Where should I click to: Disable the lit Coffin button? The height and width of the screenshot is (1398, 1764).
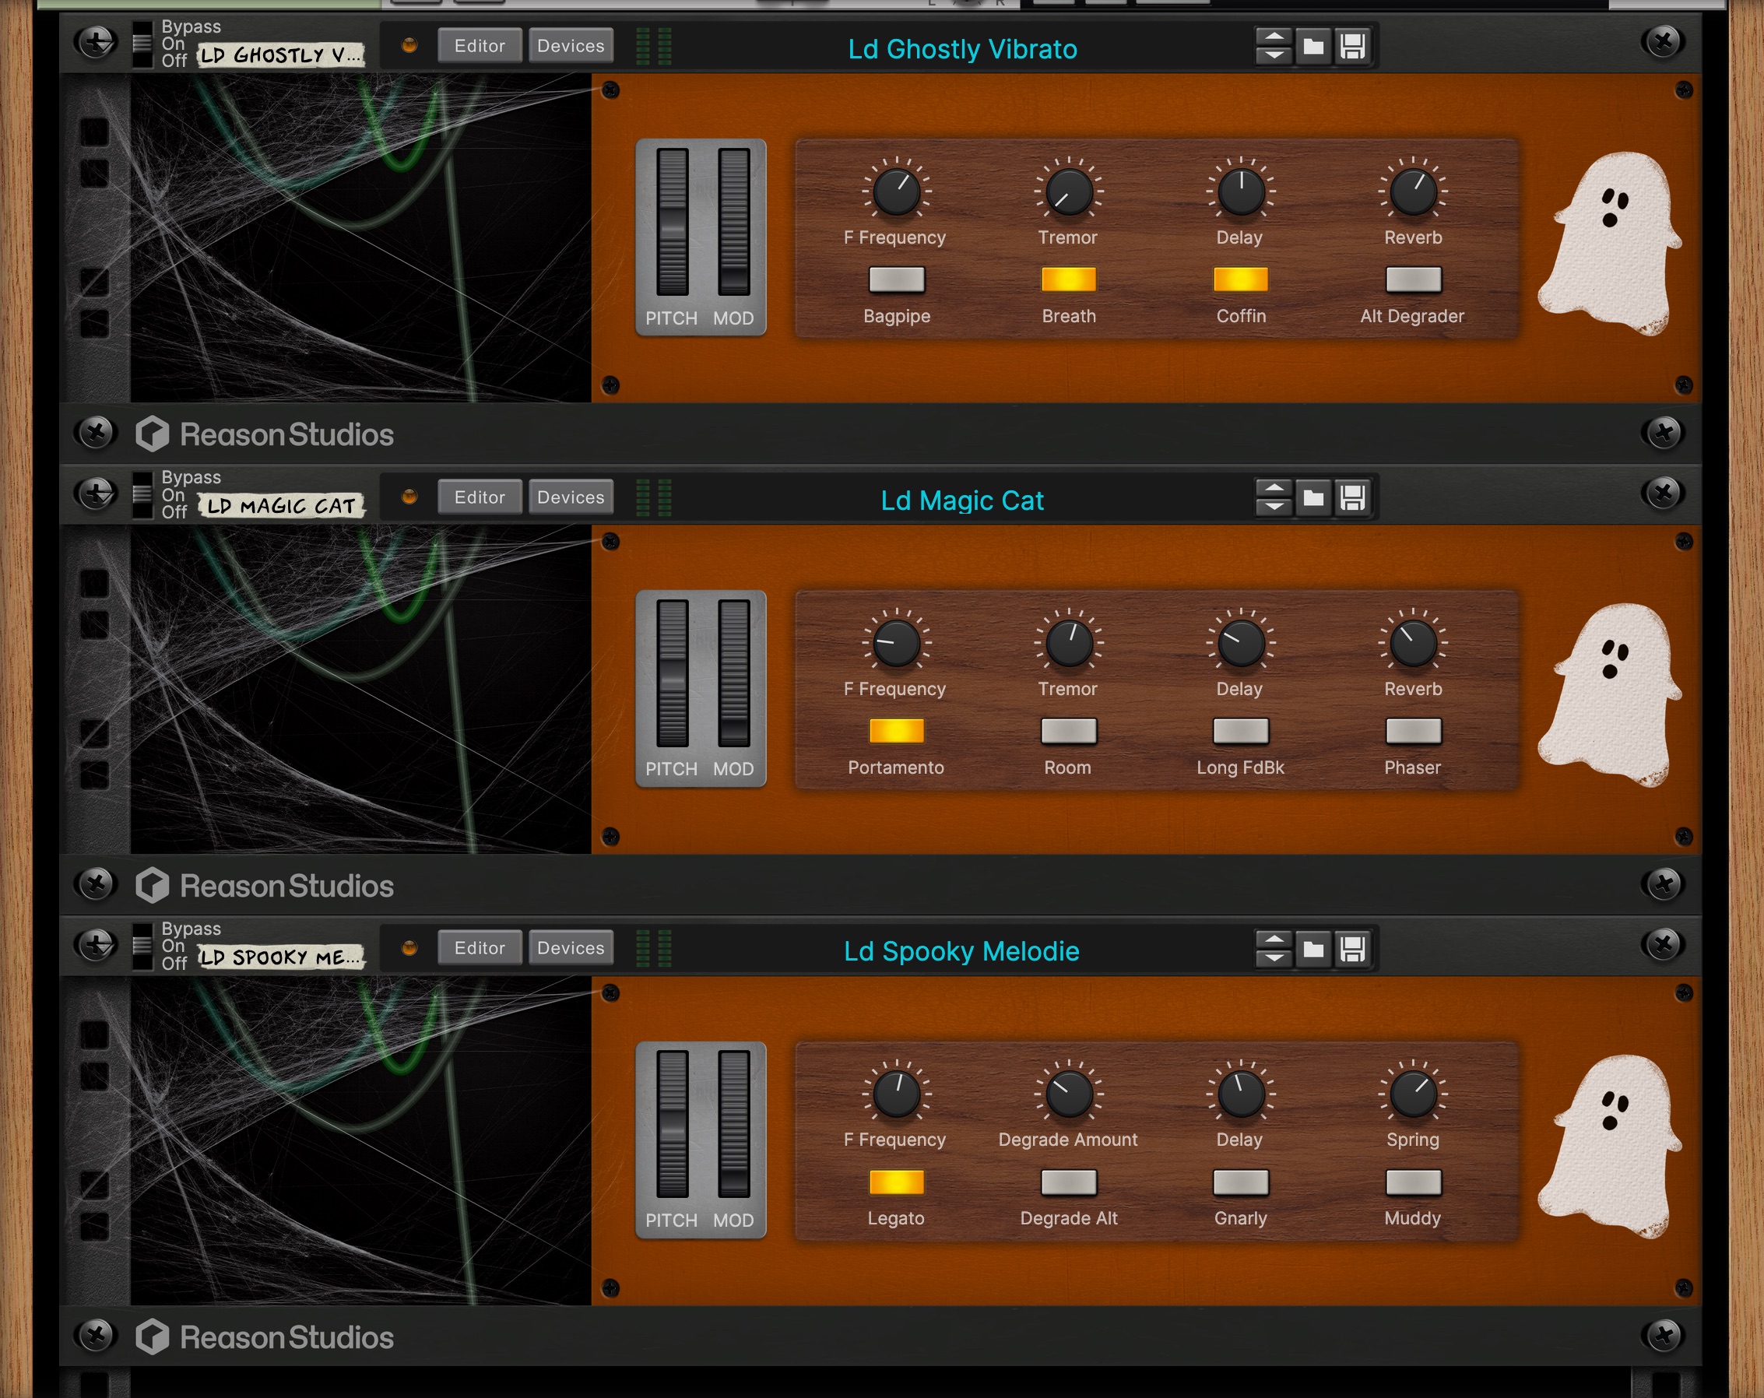1241,279
